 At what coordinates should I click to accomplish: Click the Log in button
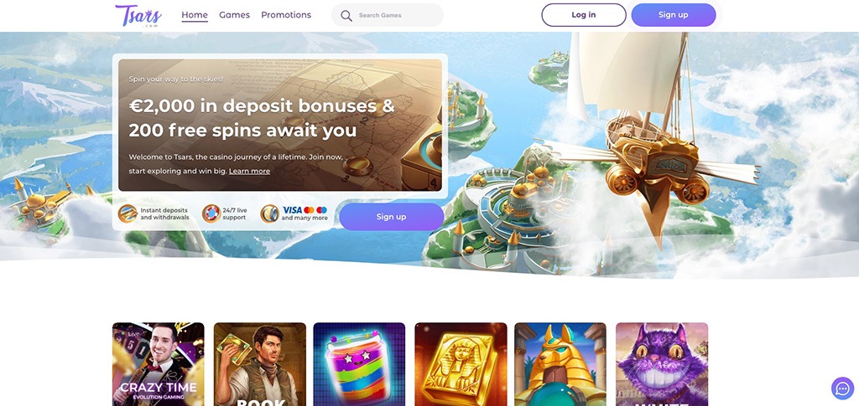(x=584, y=15)
